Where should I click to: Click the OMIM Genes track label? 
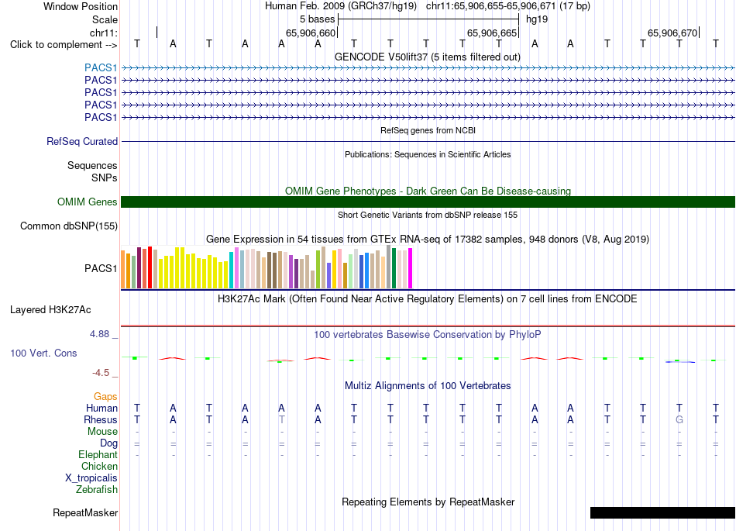click(x=88, y=202)
